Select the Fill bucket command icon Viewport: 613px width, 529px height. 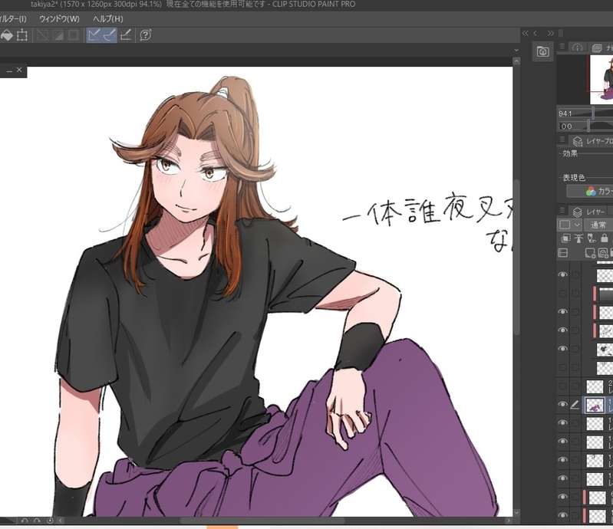7,35
